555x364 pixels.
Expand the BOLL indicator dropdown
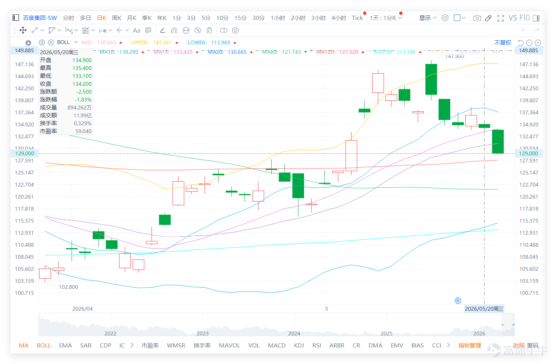76,42
